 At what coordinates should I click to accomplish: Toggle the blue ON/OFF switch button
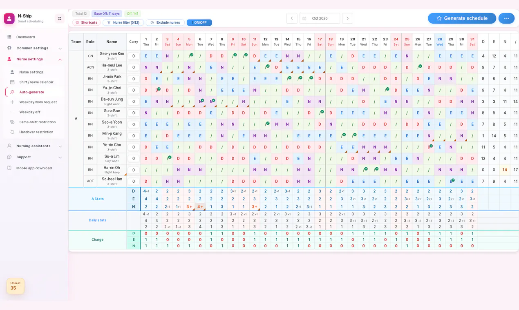pyautogui.click(x=199, y=23)
